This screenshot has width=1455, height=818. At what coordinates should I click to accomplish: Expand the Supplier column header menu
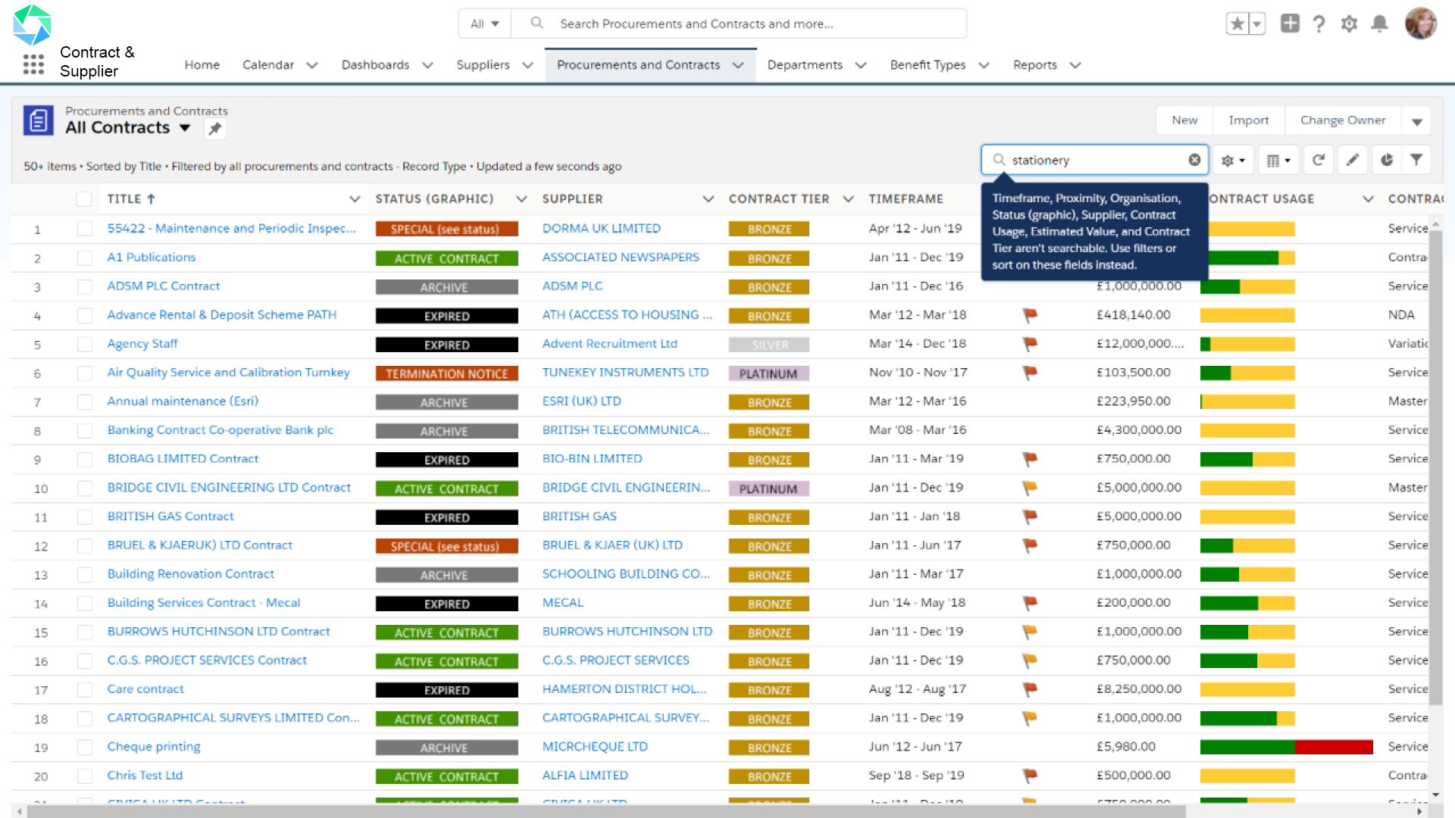709,198
